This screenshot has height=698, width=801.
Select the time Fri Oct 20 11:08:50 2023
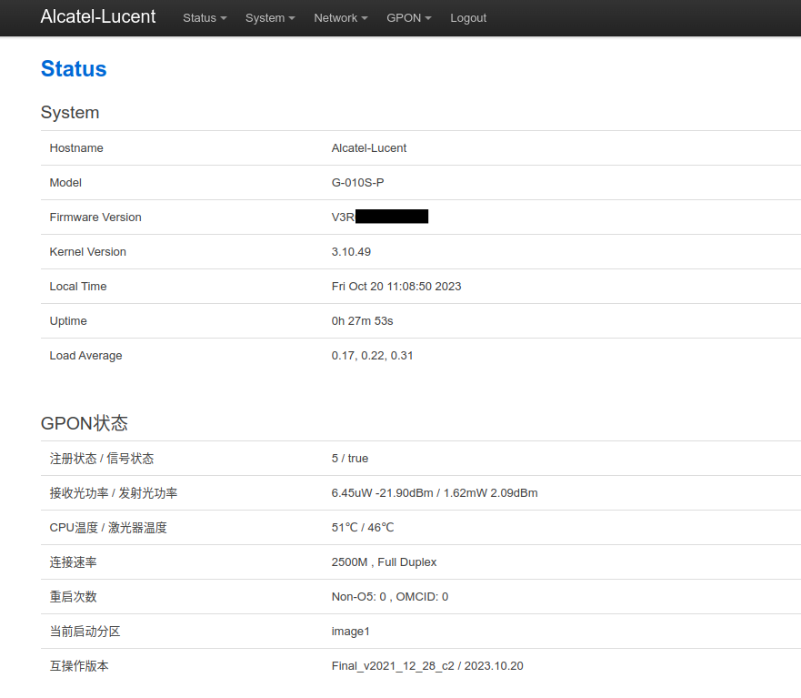click(x=396, y=287)
